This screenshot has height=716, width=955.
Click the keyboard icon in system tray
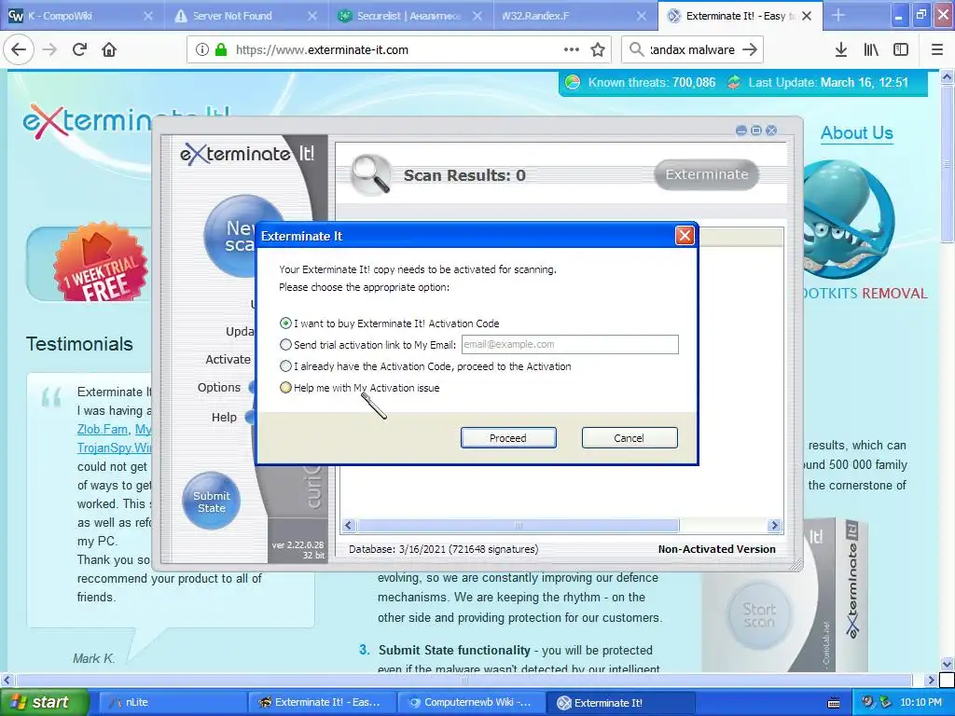point(835,703)
